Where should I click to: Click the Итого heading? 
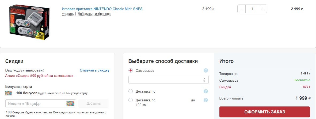tap(226, 61)
